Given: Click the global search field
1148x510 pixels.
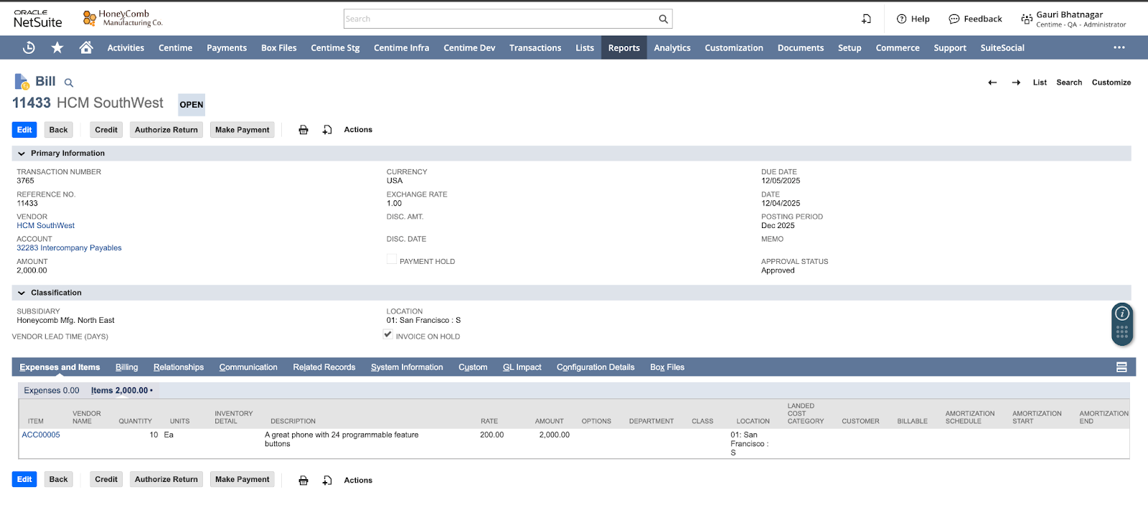Looking at the screenshot, I should (x=500, y=19).
